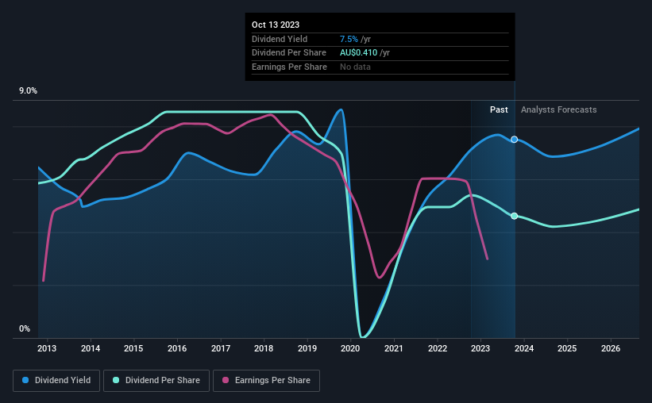Click the pink Earnings Per Share legend dot

226,380
